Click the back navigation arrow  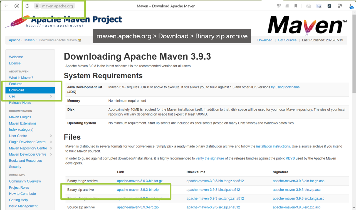point(6,6)
